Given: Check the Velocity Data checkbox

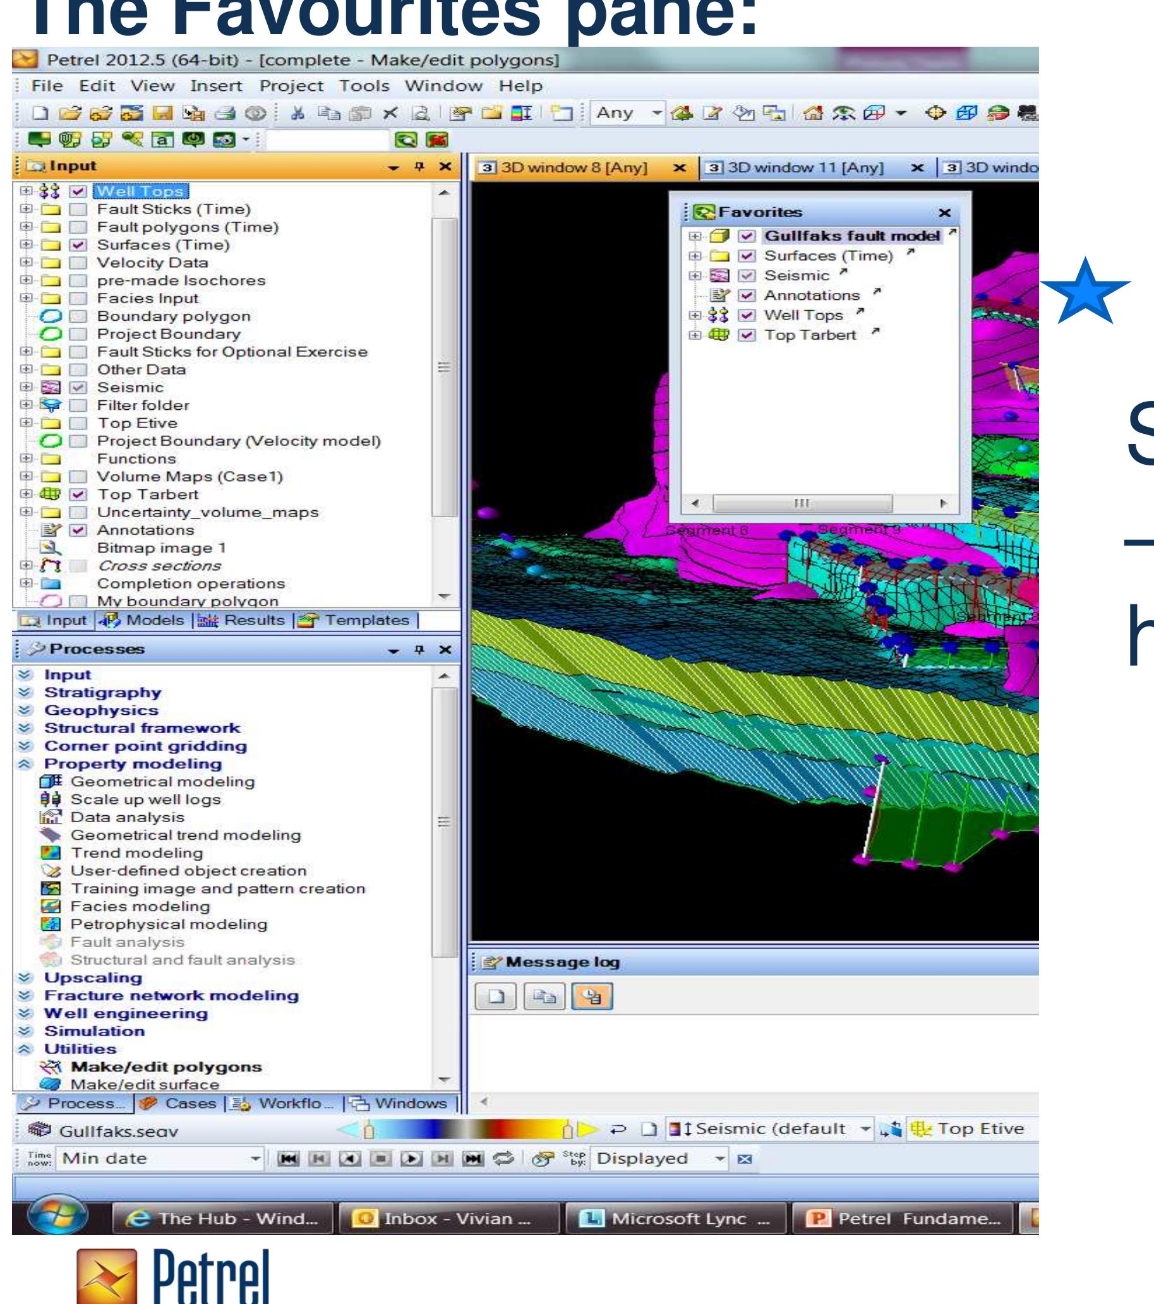Looking at the screenshot, I should coord(78,262).
